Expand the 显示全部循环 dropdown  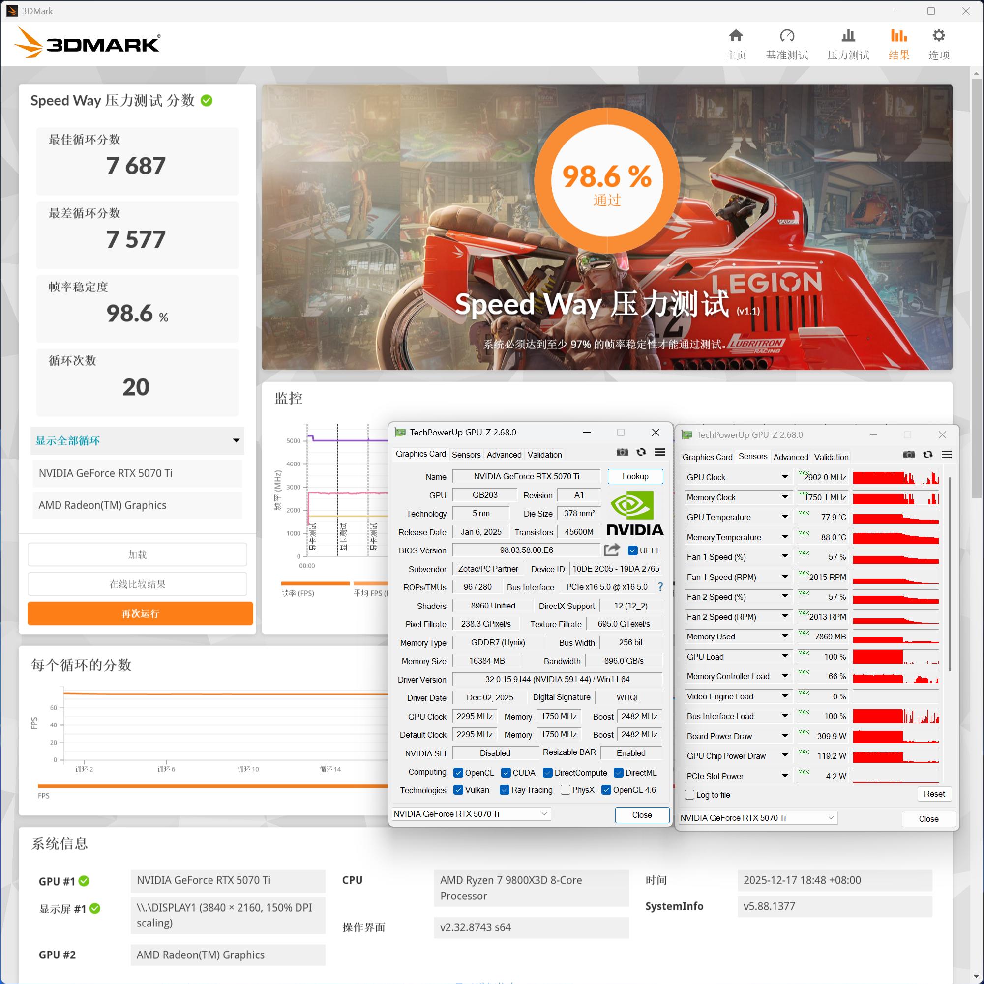[137, 440]
